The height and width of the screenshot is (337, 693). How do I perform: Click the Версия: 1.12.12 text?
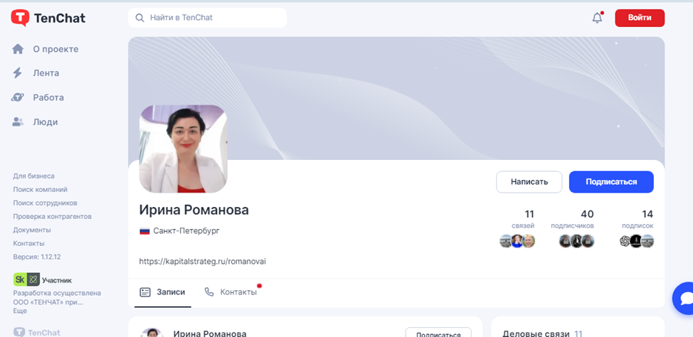click(x=37, y=257)
